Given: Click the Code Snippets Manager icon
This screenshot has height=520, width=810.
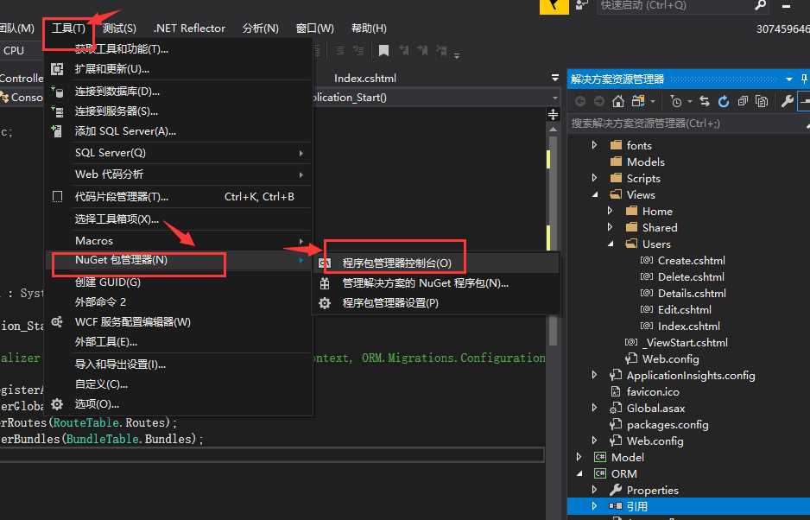Looking at the screenshot, I should click(x=57, y=196).
